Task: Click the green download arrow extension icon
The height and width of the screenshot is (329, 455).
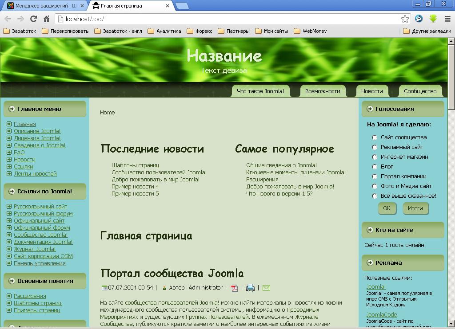Action: [433, 19]
